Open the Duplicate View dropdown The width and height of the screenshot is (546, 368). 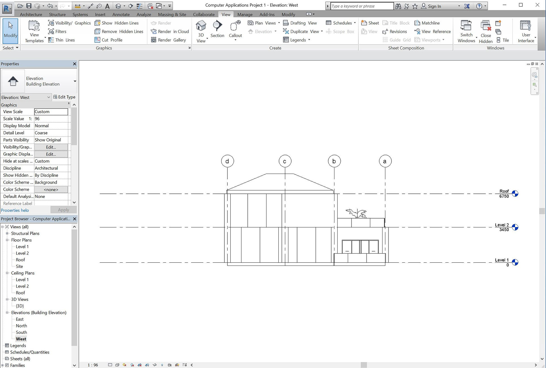[322, 31]
